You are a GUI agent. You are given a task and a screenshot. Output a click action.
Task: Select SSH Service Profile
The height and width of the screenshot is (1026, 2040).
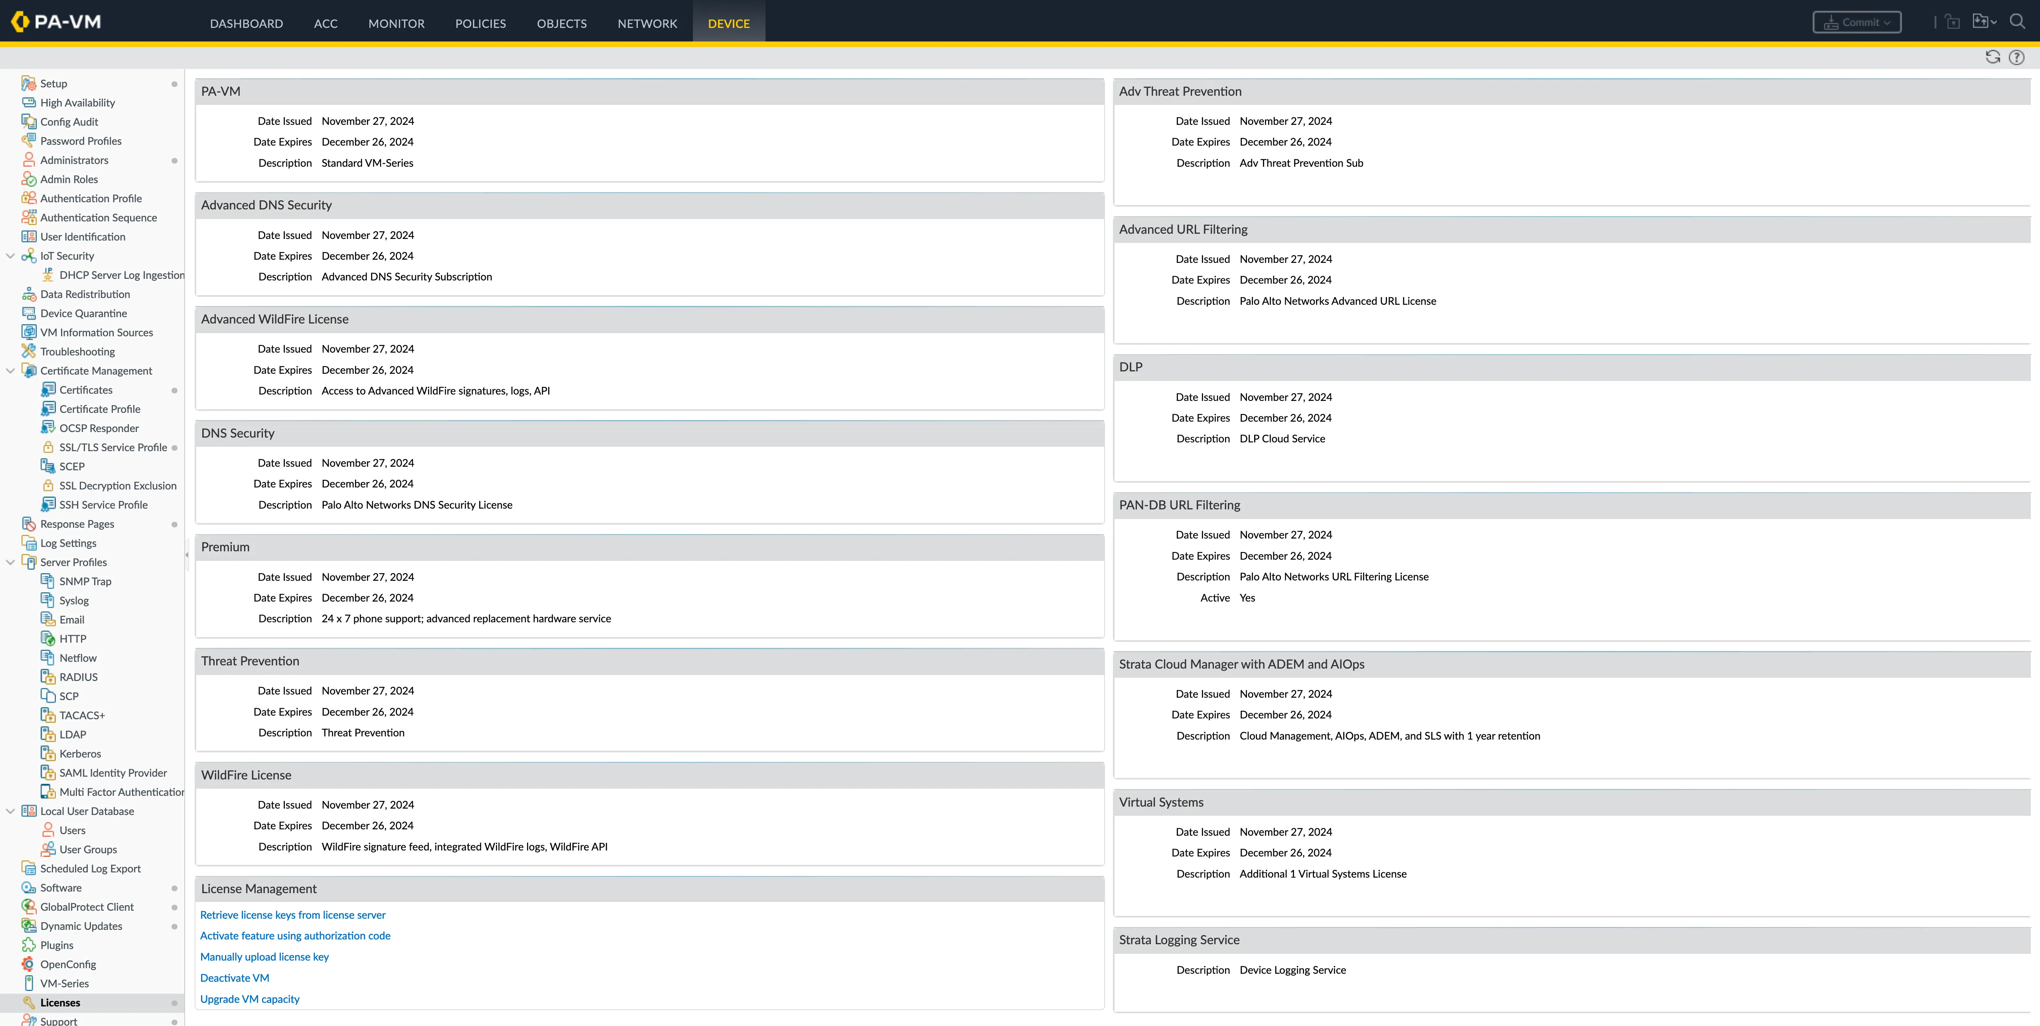click(103, 504)
